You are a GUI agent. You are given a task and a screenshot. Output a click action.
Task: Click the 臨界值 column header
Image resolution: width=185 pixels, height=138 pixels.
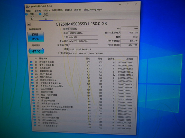click(111, 59)
